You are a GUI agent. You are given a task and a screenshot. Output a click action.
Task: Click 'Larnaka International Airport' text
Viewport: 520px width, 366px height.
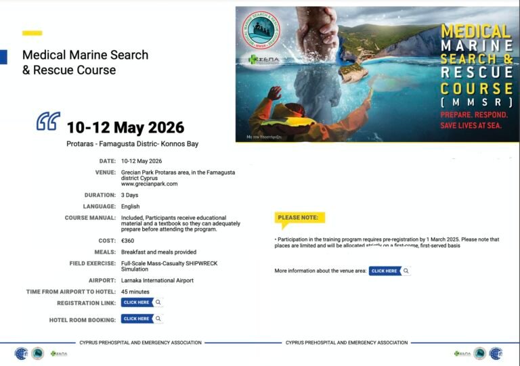(157, 281)
